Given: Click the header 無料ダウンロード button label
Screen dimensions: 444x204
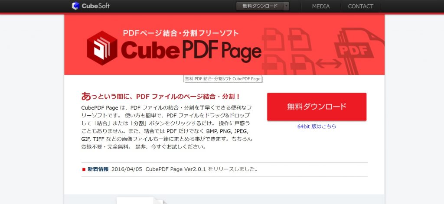Looking at the screenshot, I should coord(260,6).
